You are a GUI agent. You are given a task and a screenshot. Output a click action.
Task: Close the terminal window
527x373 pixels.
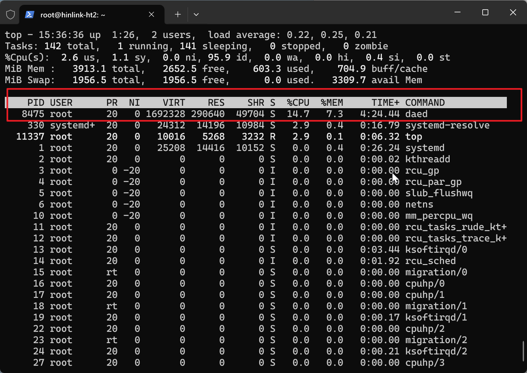pyautogui.click(x=513, y=13)
